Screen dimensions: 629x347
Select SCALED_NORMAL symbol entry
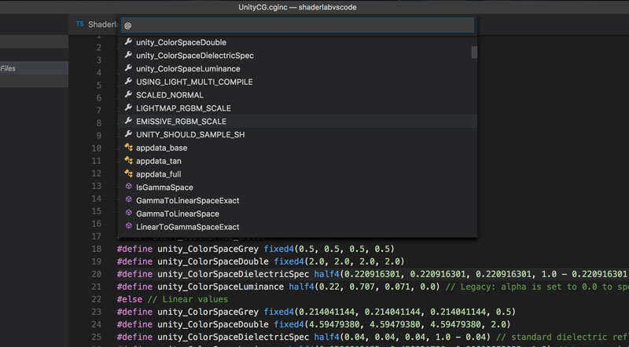(x=297, y=95)
